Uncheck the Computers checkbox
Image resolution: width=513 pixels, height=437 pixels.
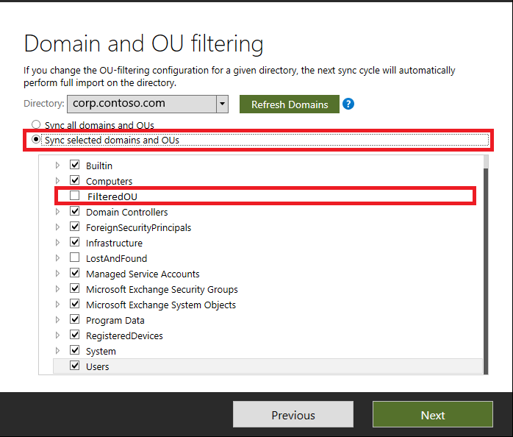[74, 180]
